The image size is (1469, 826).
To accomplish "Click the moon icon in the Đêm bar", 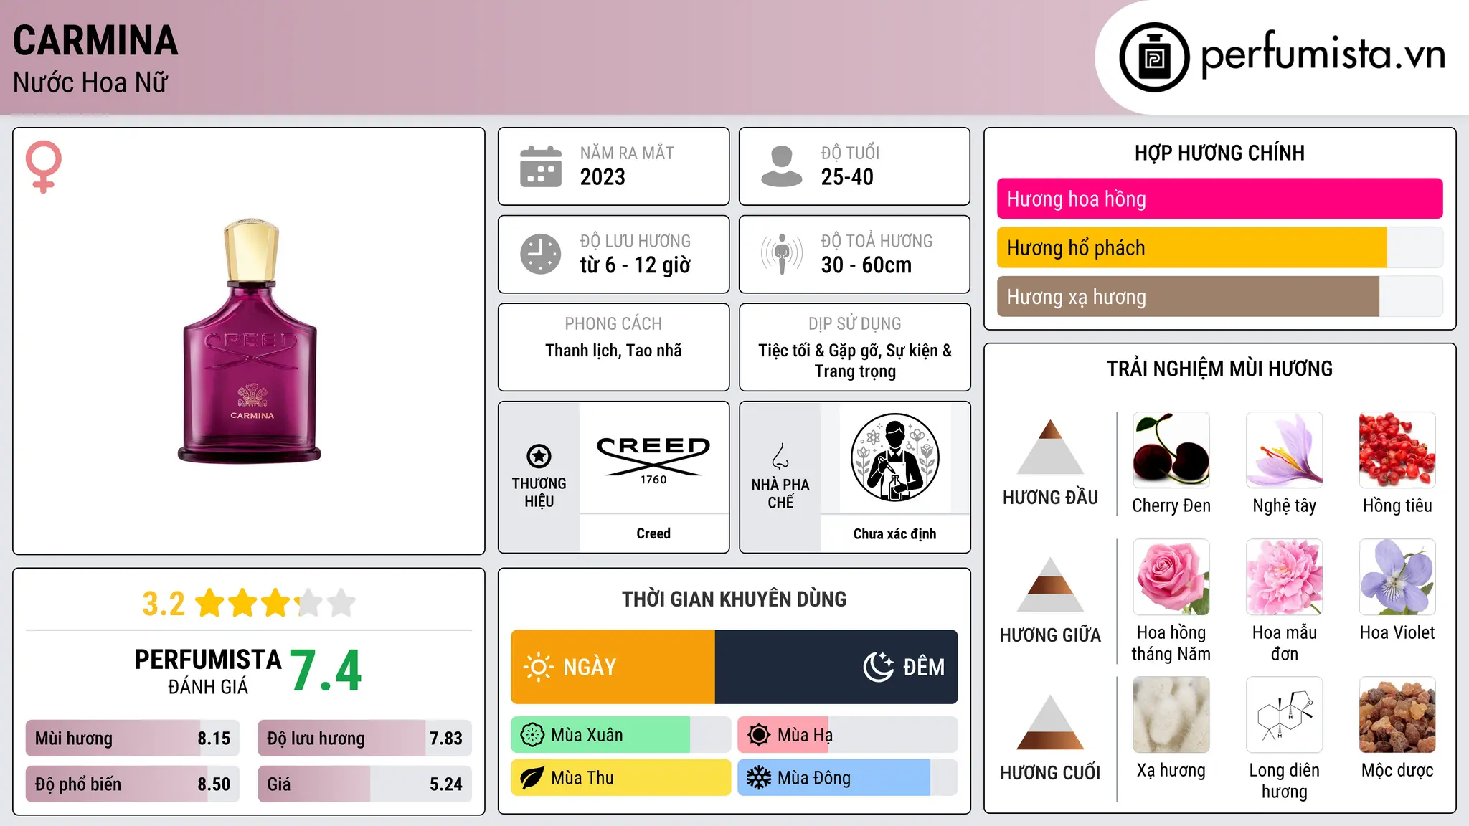I will pyautogui.click(x=878, y=667).
